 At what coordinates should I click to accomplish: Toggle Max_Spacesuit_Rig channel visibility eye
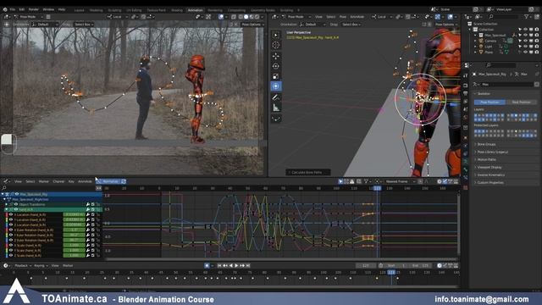click(17, 194)
